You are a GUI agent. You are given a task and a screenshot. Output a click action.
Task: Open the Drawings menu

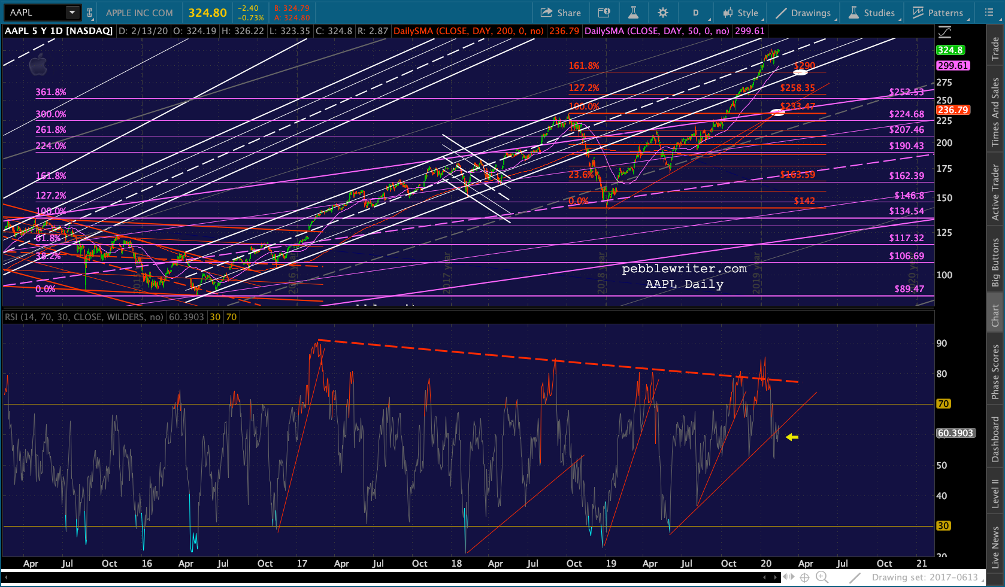coord(804,13)
